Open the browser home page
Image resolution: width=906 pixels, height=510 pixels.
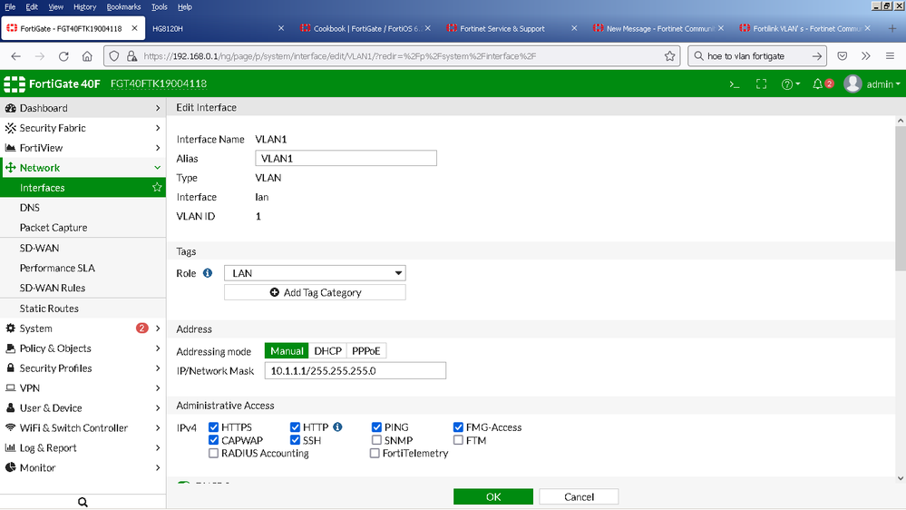(x=87, y=56)
